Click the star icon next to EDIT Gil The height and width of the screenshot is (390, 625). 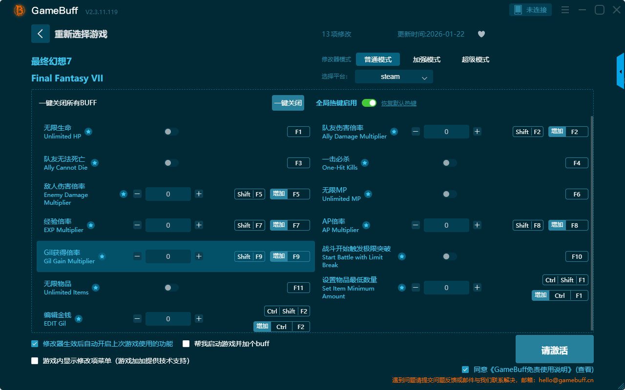click(79, 319)
